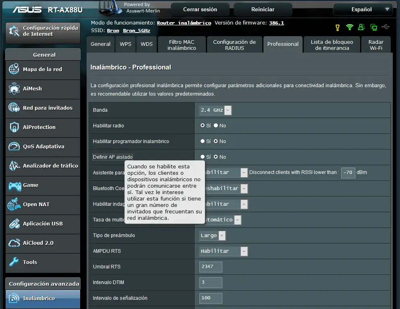
Task: Open the Radar Wi-Fi tab
Action: coord(376,45)
